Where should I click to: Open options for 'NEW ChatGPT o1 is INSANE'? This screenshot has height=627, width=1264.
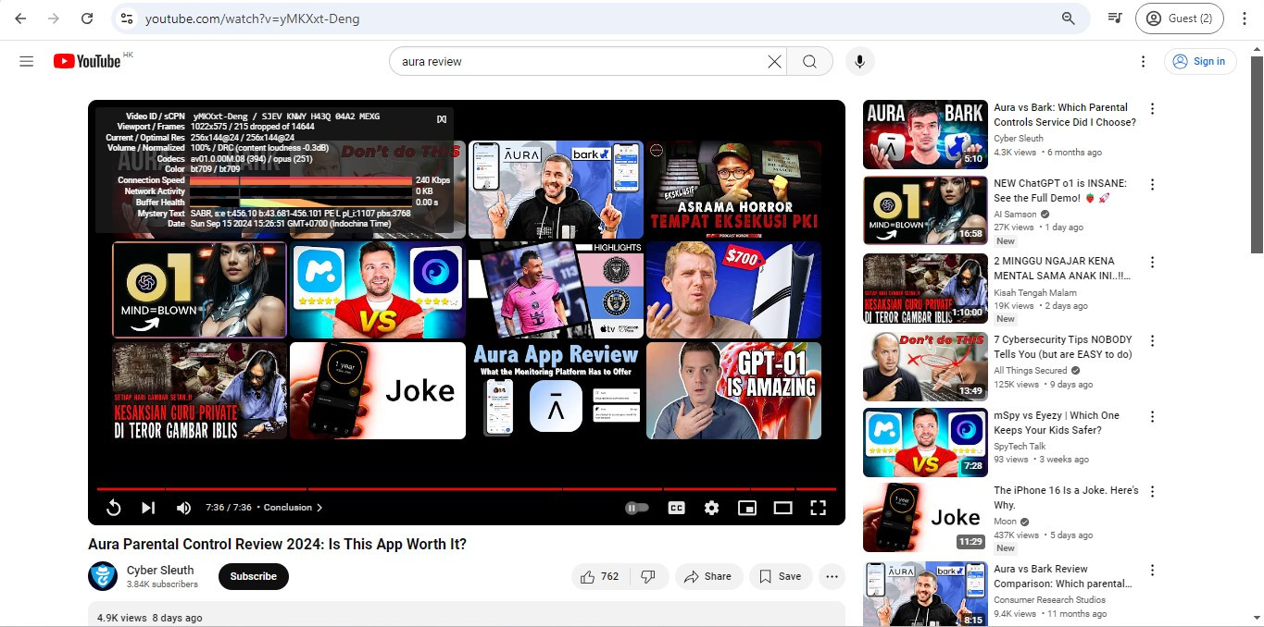point(1152,185)
